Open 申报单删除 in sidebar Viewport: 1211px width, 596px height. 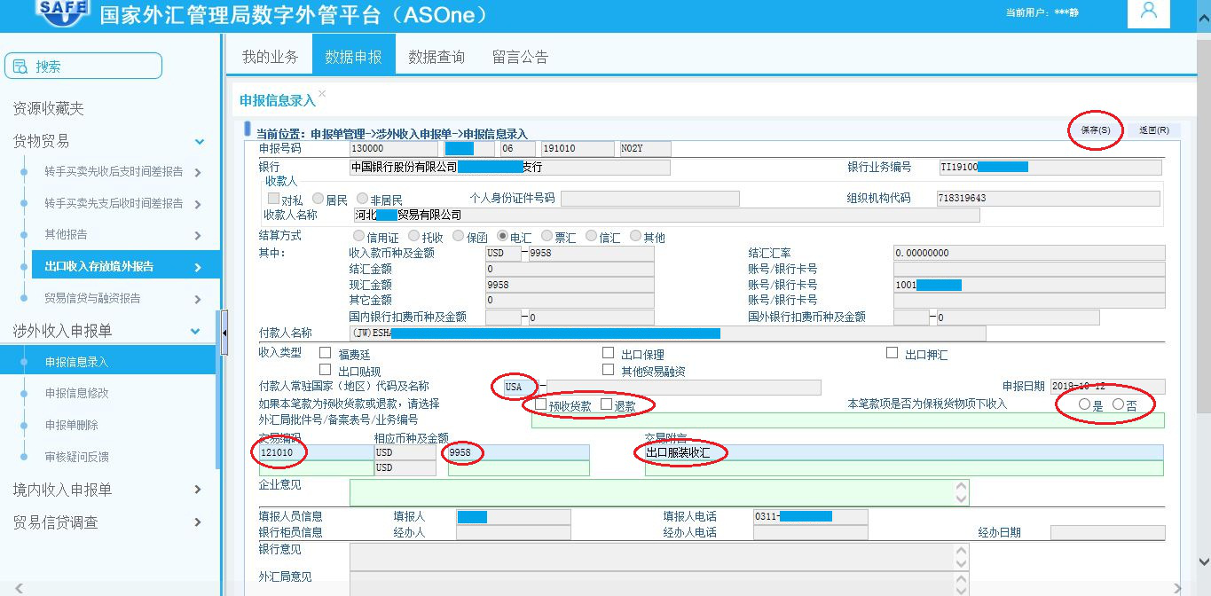71,425
